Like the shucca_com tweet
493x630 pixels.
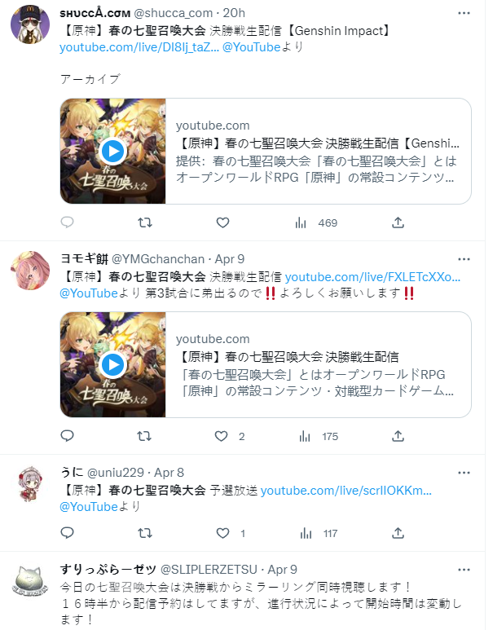coord(222,222)
